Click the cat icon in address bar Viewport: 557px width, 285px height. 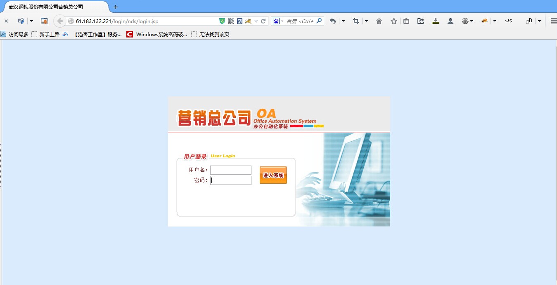(248, 21)
